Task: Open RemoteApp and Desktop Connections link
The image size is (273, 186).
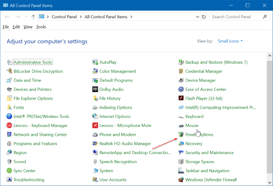Action: coord(135,153)
